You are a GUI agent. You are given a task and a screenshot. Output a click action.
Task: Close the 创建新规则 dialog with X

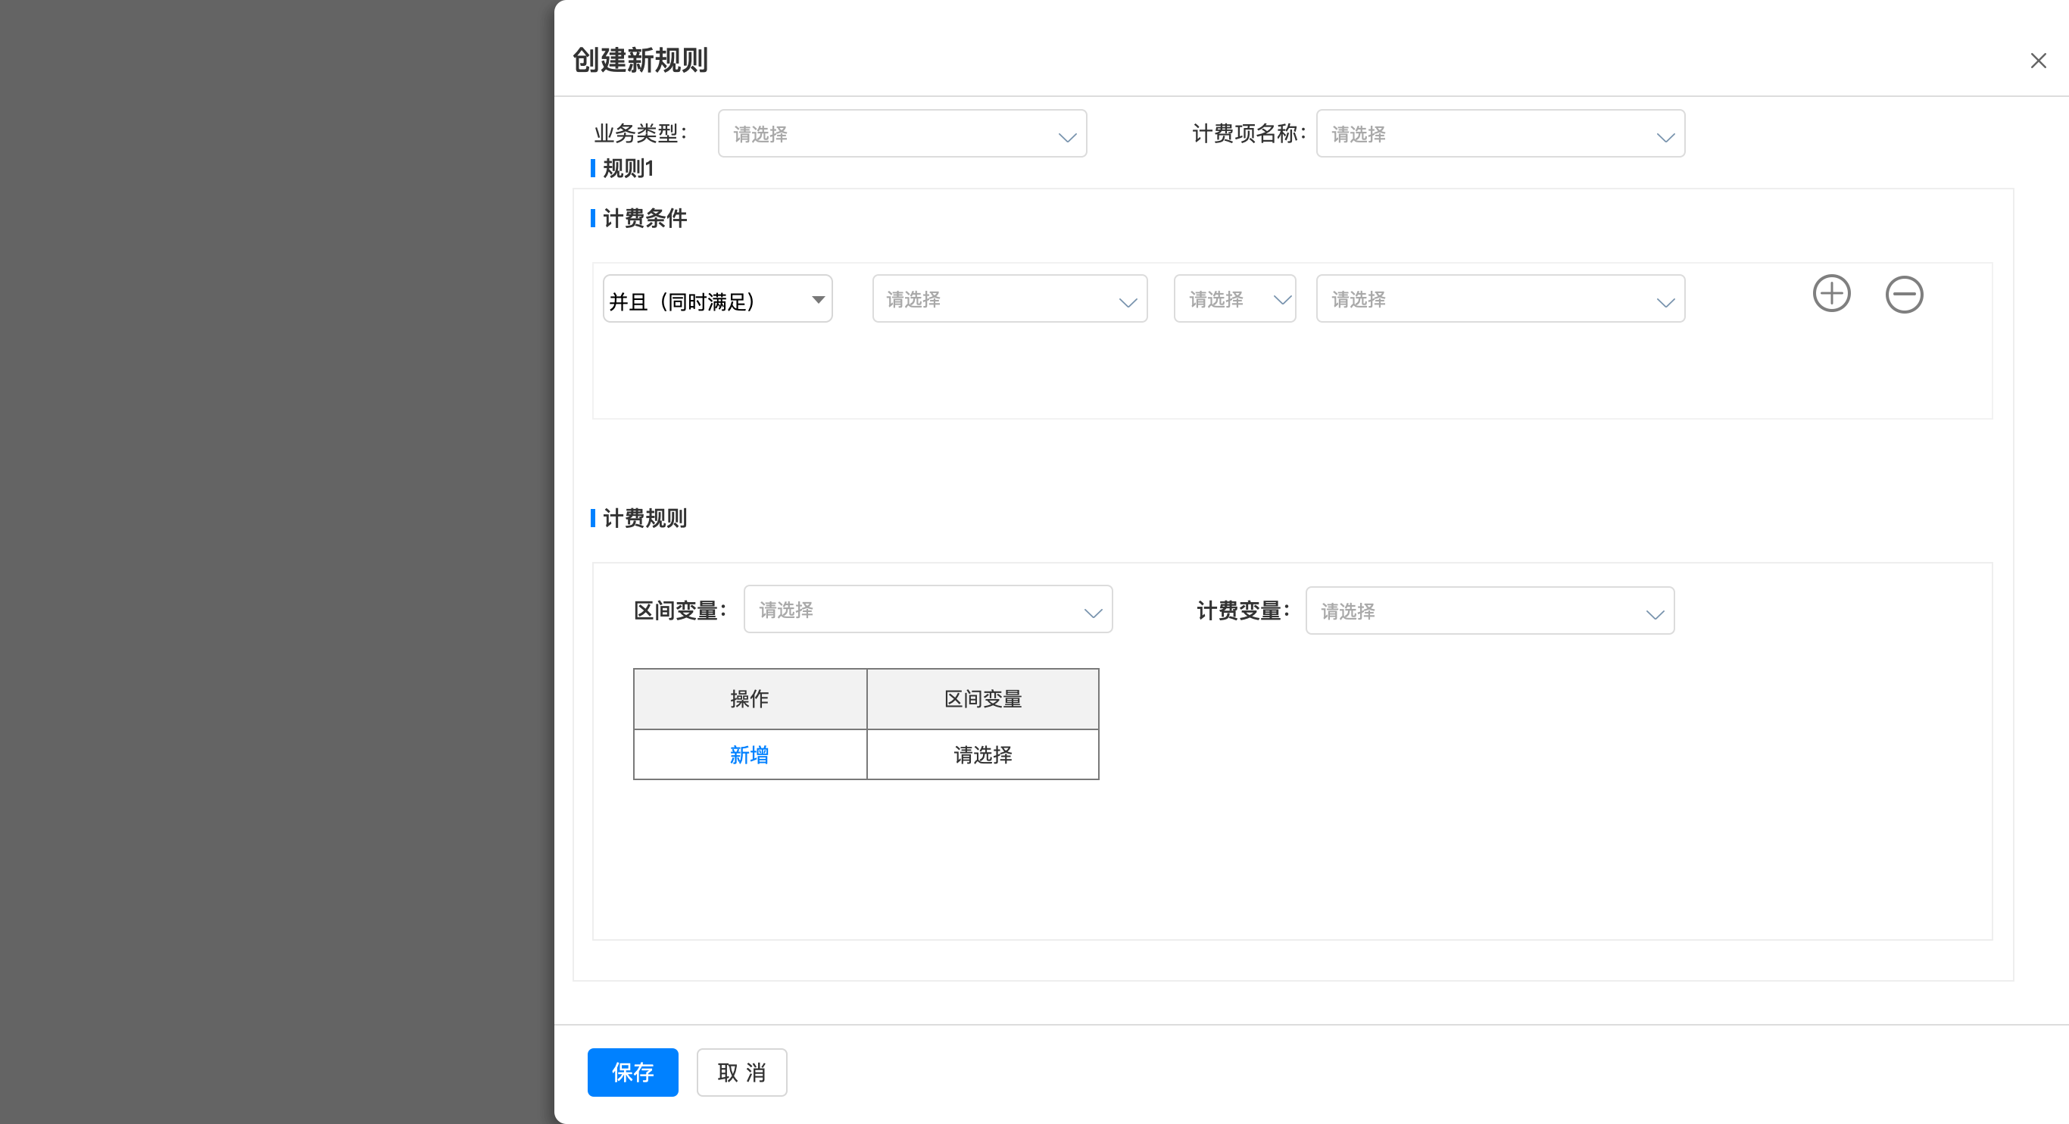2038,61
